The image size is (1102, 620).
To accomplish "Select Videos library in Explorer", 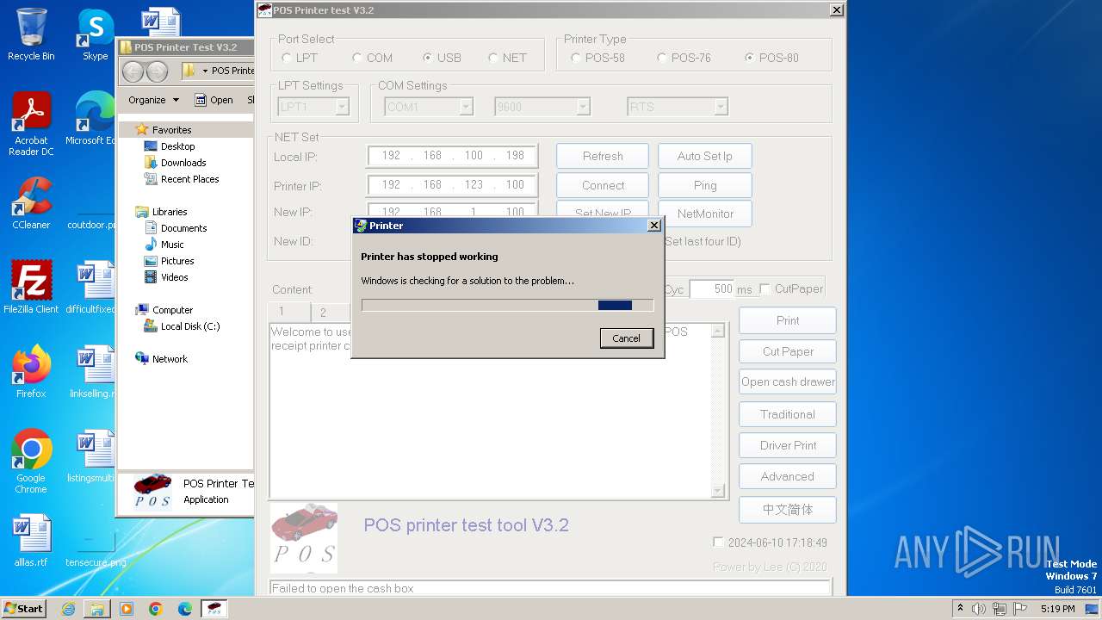I will 174,277.
